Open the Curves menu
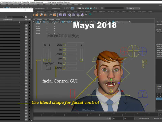 click(41, 5)
